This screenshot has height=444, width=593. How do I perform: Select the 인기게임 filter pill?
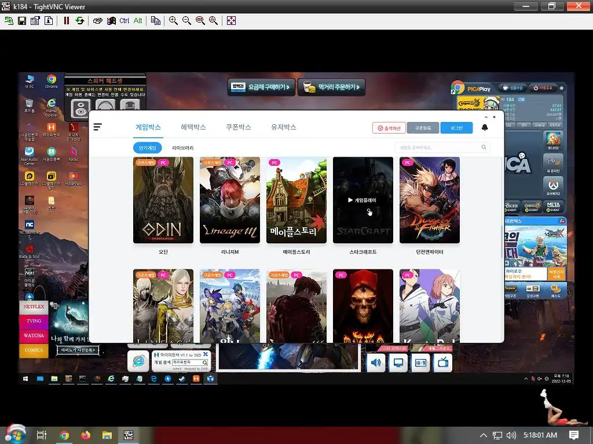click(148, 147)
